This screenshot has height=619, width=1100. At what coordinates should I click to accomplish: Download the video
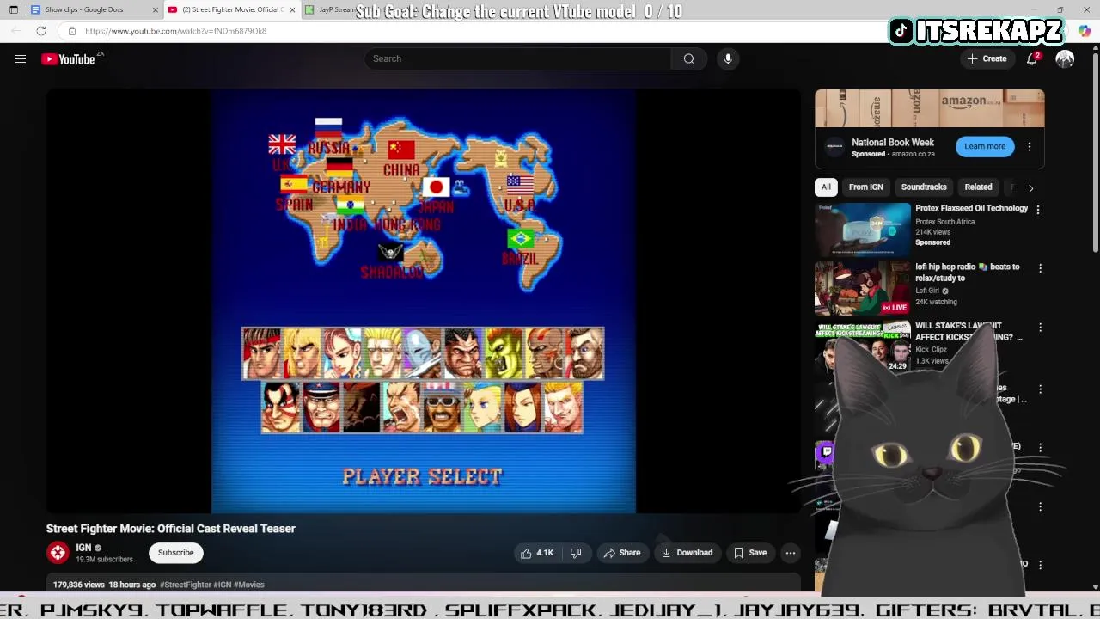(x=687, y=553)
